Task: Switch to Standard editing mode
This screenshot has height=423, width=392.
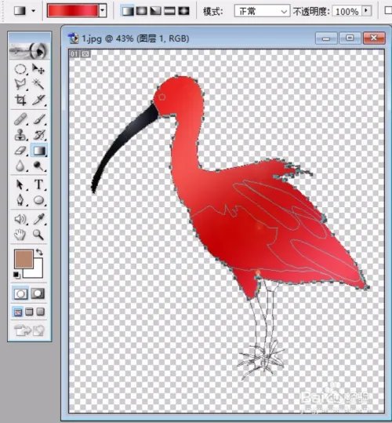Action: (20, 294)
